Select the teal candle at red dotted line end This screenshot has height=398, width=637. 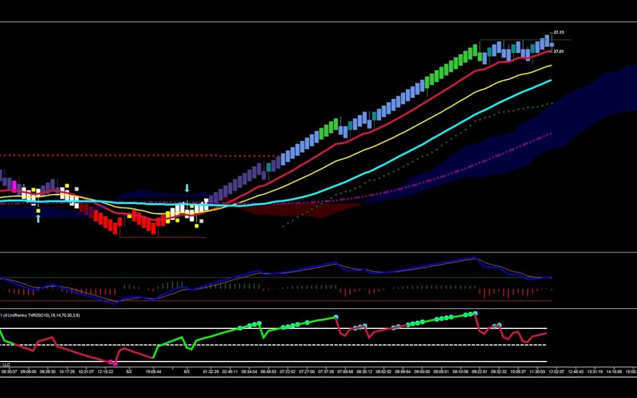click(268, 166)
